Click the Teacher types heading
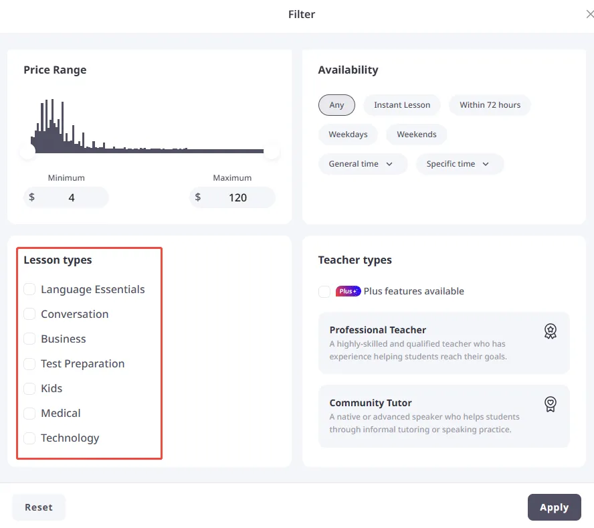Screen dimensions: 594x528 (355, 260)
